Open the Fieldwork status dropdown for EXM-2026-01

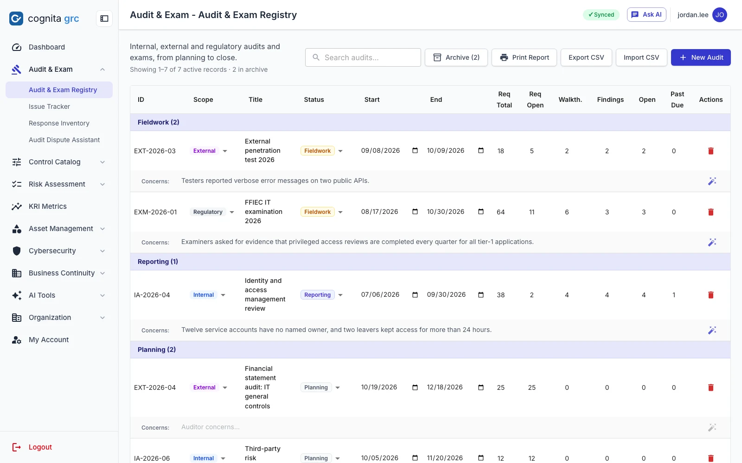tap(322, 212)
